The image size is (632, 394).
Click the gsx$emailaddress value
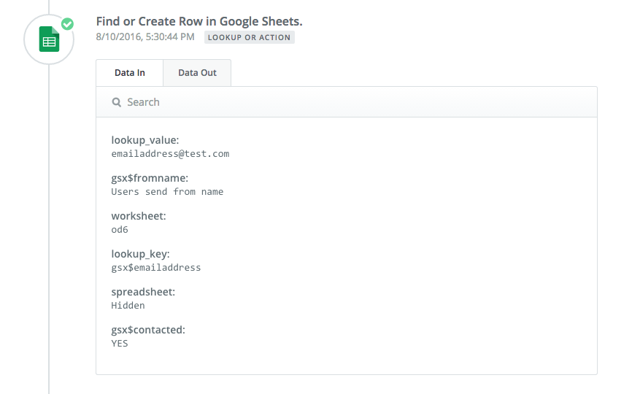coord(156,268)
